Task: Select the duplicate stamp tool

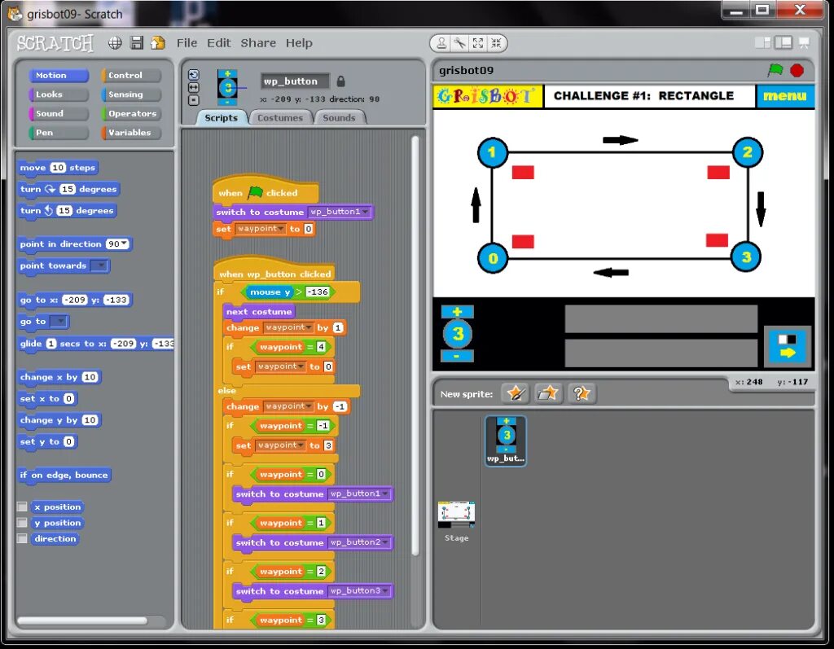Action: [441, 43]
